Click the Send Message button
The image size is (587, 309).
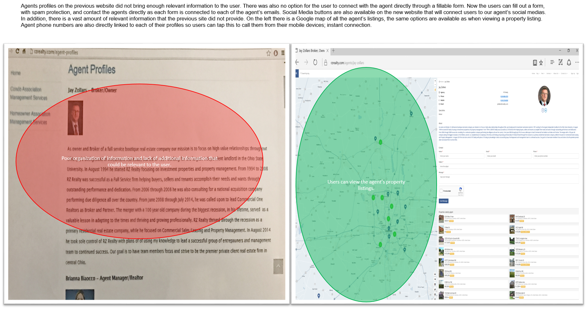pyautogui.click(x=444, y=201)
